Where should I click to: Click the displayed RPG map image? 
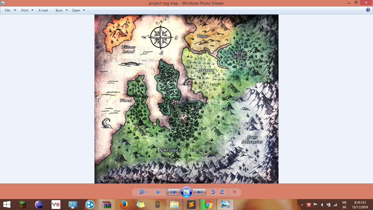187,99
